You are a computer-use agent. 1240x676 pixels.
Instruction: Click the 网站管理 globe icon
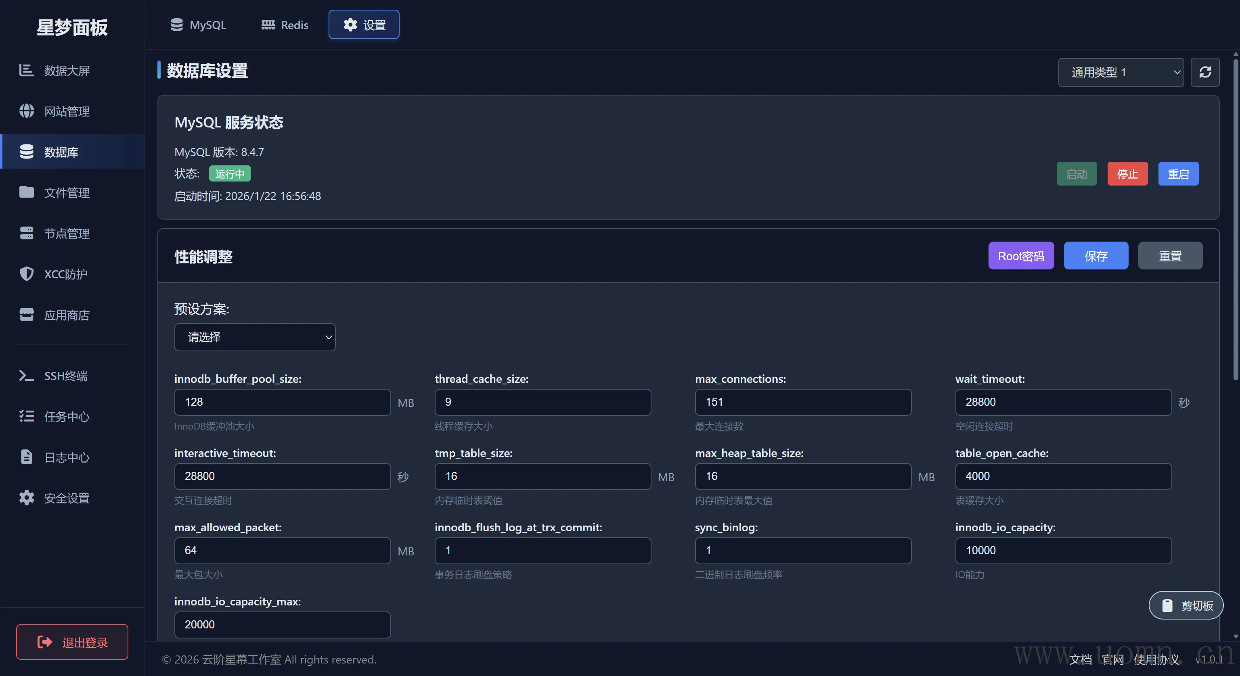coord(27,111)
